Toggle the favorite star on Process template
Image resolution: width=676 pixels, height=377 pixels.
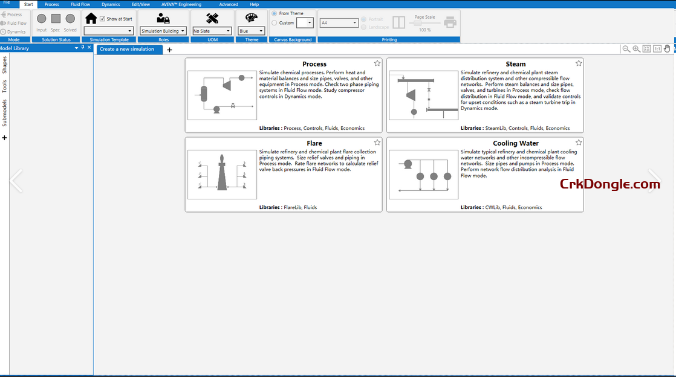[377, 62]
